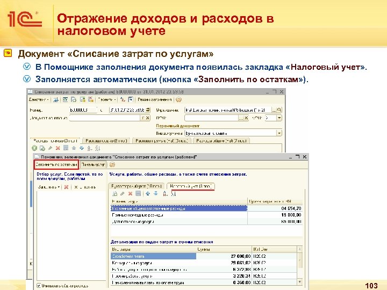Viewport: 387px width, 290px height.
Task: Select the Налоговый учет (3 поз.) tab
Action: coord(191,186)
